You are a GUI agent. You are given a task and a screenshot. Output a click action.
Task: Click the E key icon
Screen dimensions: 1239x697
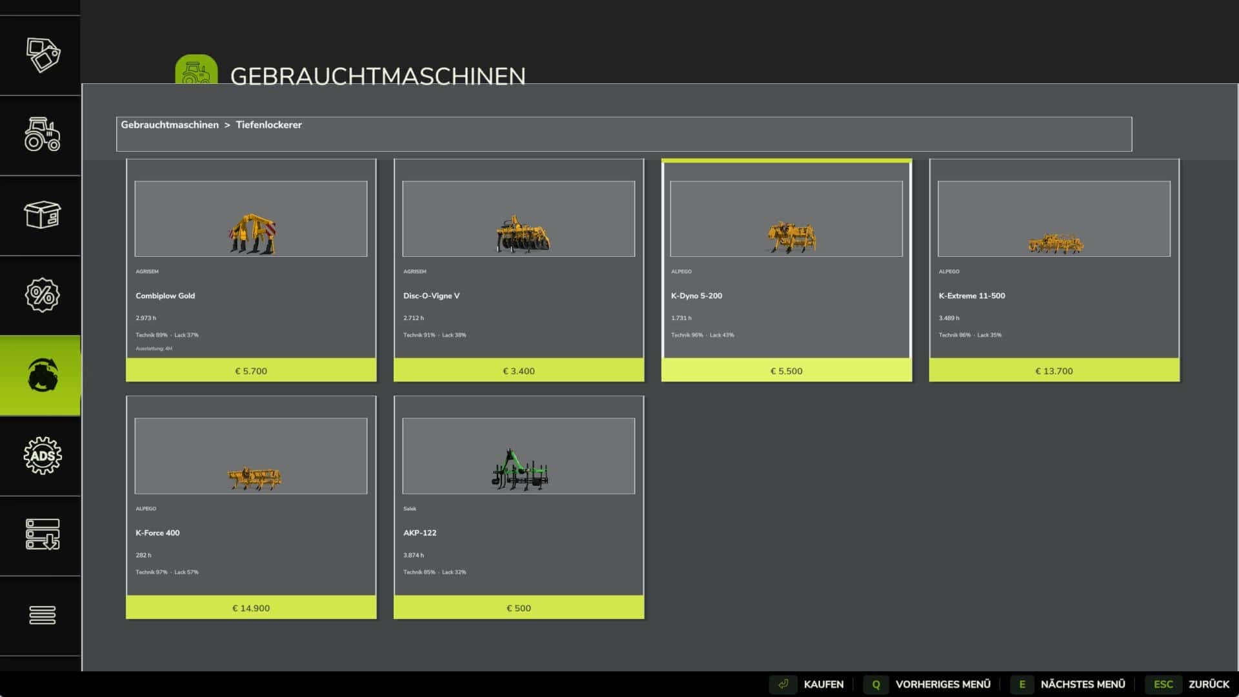coord(1022,684)
